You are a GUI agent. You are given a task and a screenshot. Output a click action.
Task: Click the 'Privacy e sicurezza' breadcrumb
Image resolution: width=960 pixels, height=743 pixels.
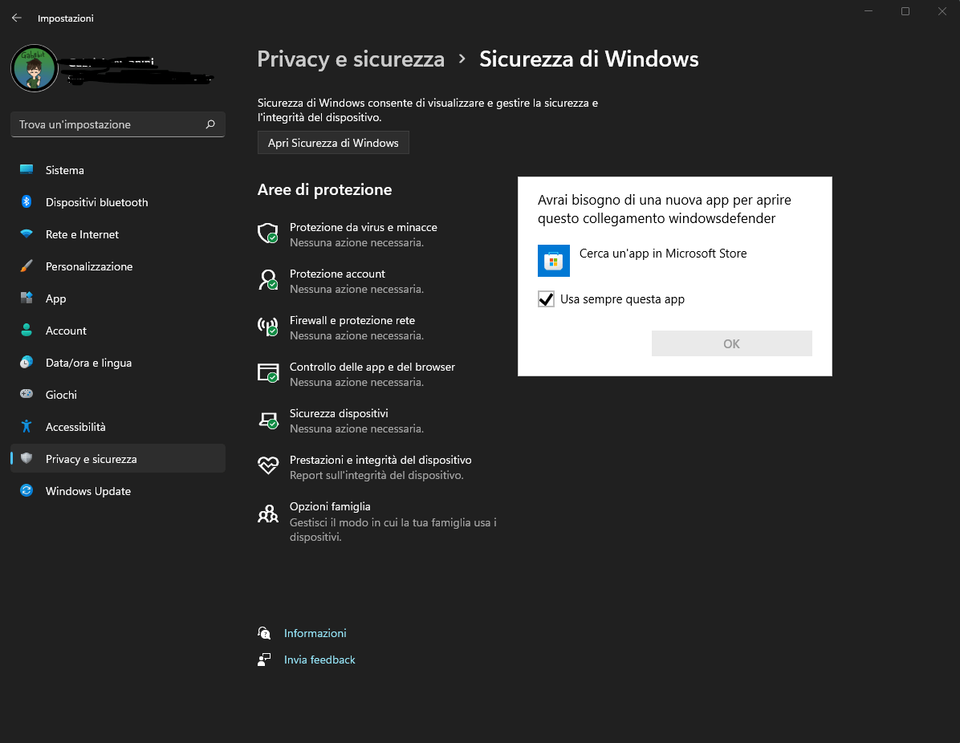tap(351, 59)
